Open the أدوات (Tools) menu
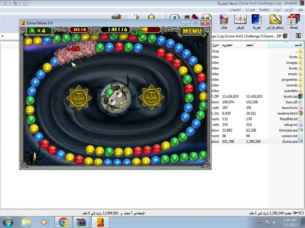Screen dimensions: 305x228 (x=277, y=9)
